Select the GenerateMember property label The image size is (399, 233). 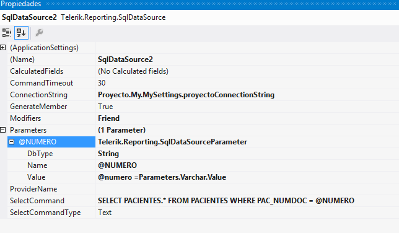[38, 107]
